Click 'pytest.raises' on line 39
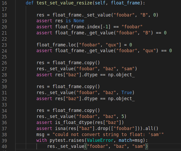The height and width of the screenshot is (151, 181). 67,141
